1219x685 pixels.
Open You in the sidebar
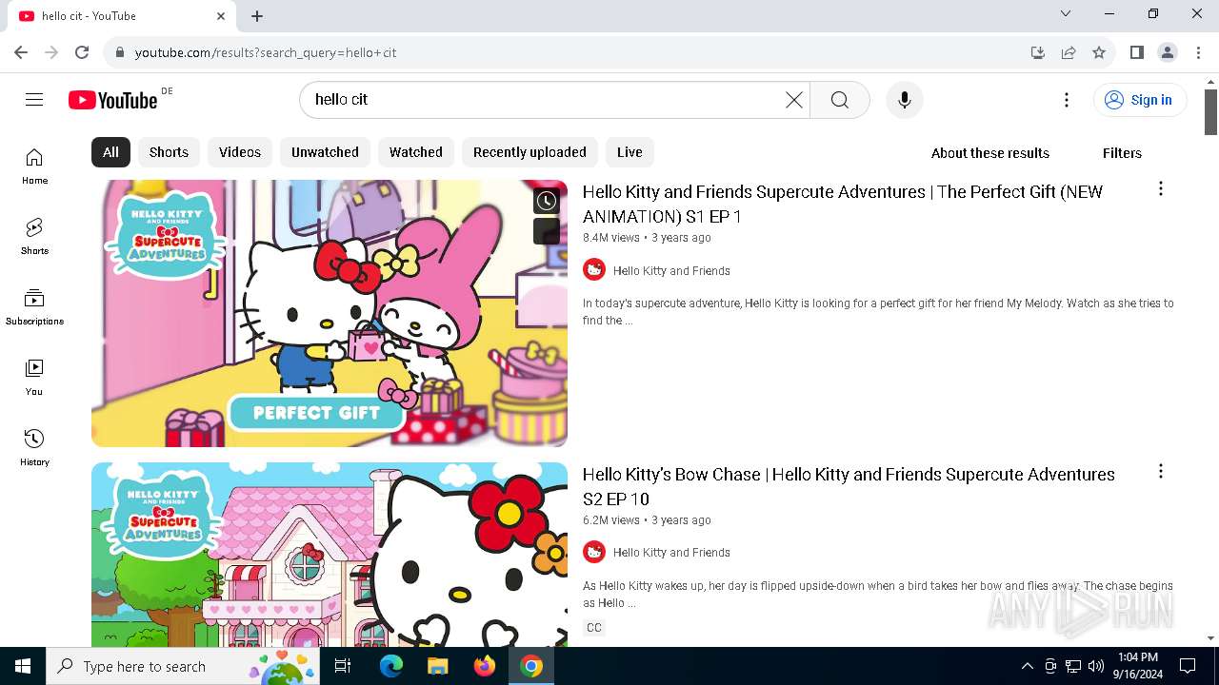[x=34, y=377]
